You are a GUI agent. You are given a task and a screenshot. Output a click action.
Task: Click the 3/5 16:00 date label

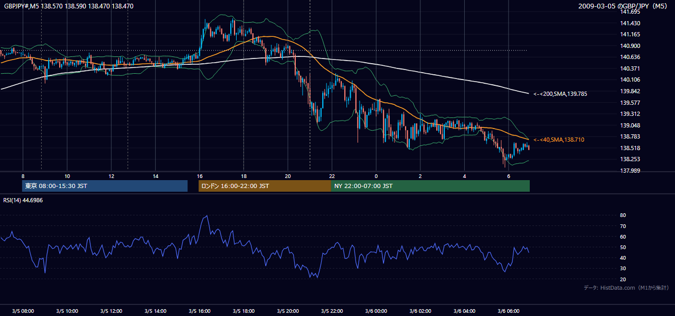[200, 311]
